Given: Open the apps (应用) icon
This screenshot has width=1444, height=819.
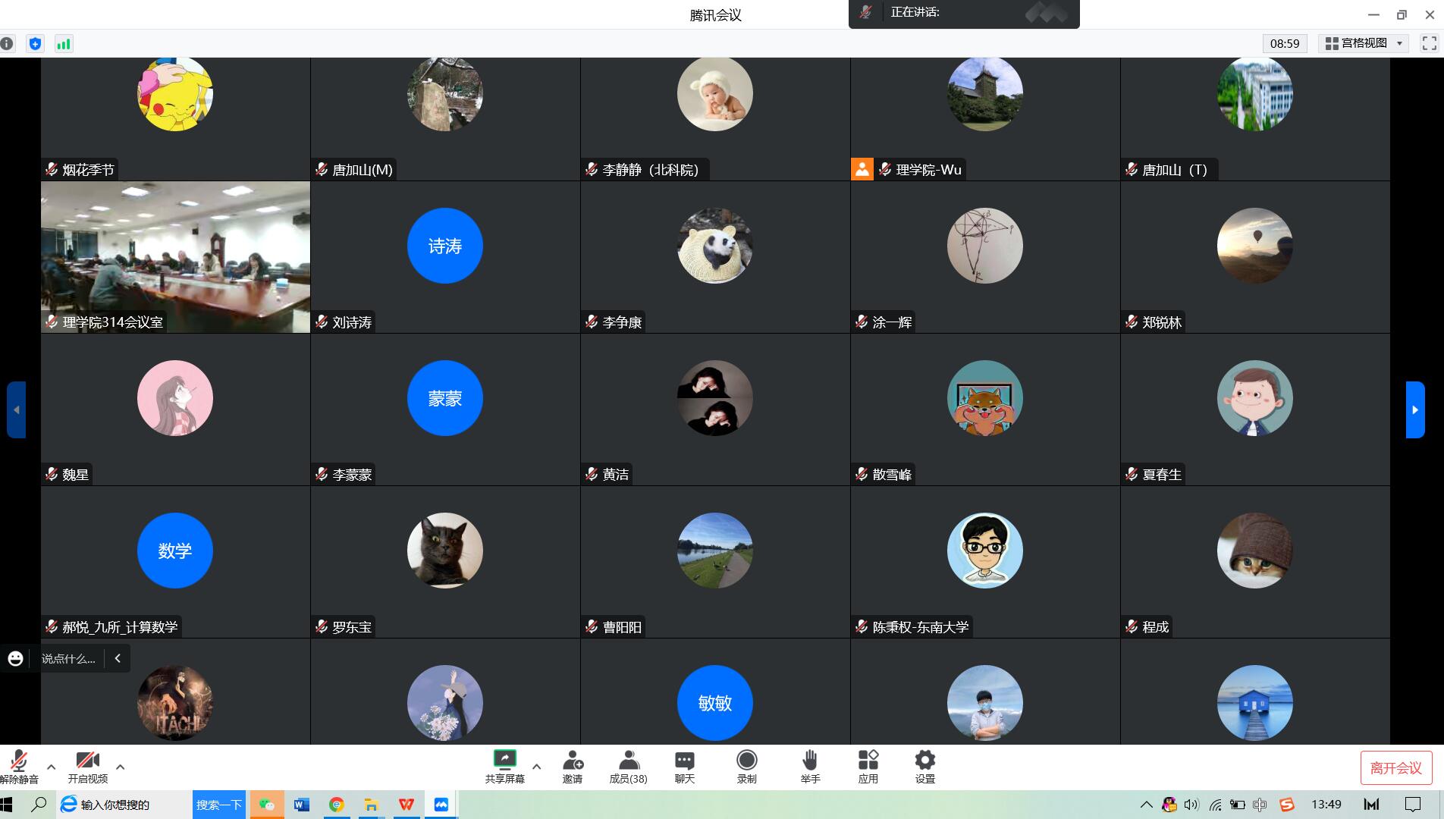Looking at the screenshot, I should [x=868, y=766].
